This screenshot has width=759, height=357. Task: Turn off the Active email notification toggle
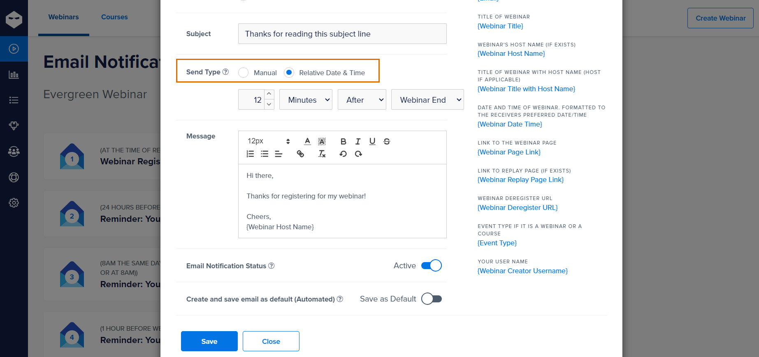point(431,266)
